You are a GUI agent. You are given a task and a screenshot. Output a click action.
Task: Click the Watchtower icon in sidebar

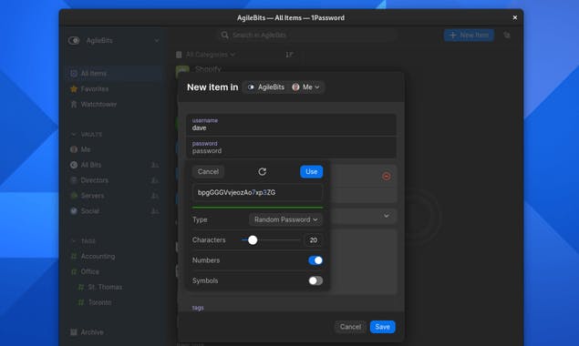(x=74, y=105)
